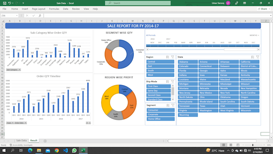Select Texas in State slicer

pos(208,106)
